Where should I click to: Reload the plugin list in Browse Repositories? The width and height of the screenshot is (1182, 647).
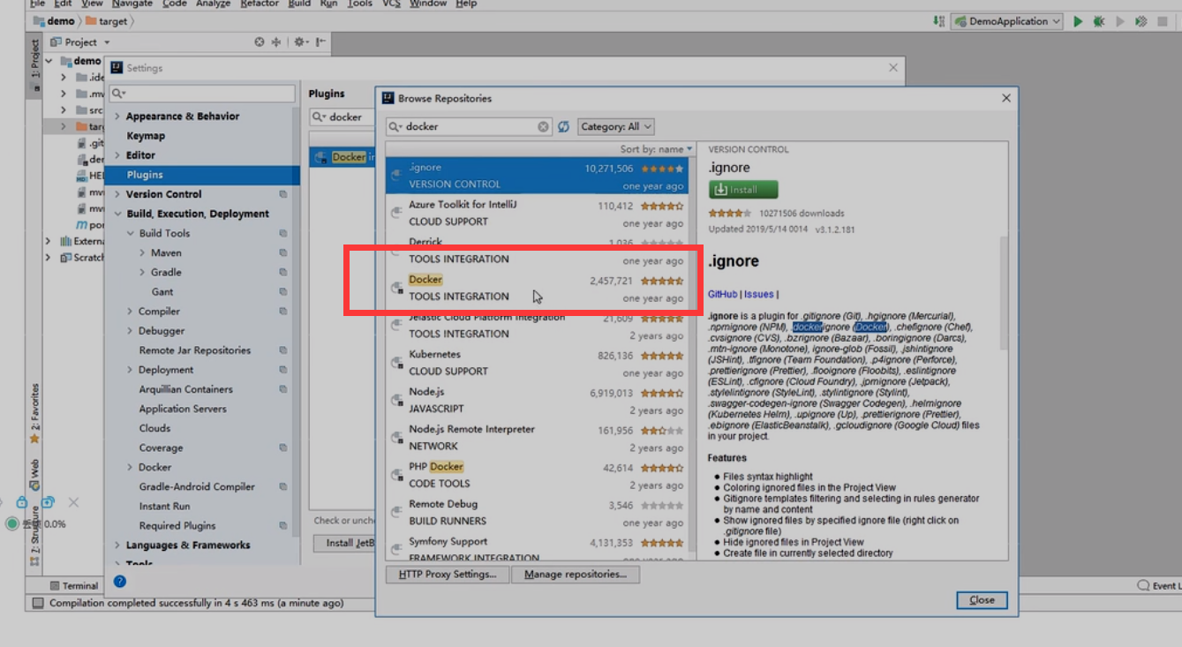[x=563, y=126]
